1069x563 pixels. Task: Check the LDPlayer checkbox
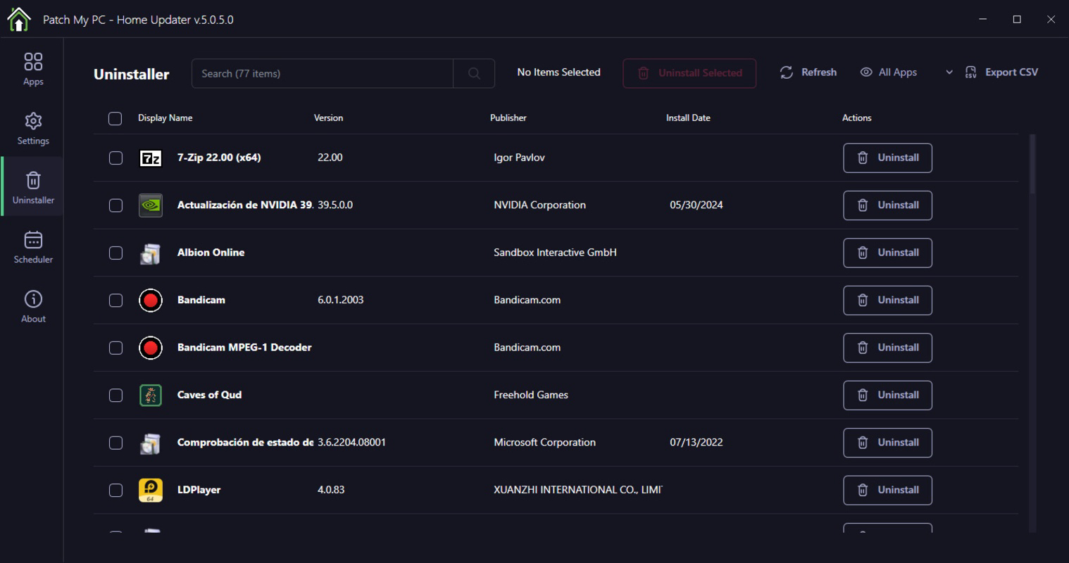coord(116,491)
